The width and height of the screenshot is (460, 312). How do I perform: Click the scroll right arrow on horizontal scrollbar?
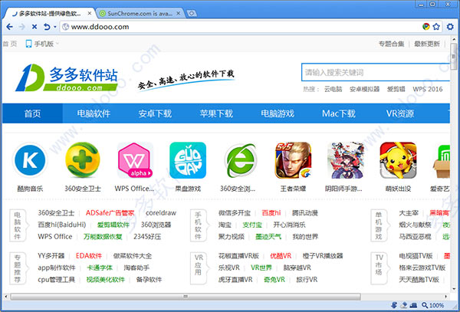(445, 297)
